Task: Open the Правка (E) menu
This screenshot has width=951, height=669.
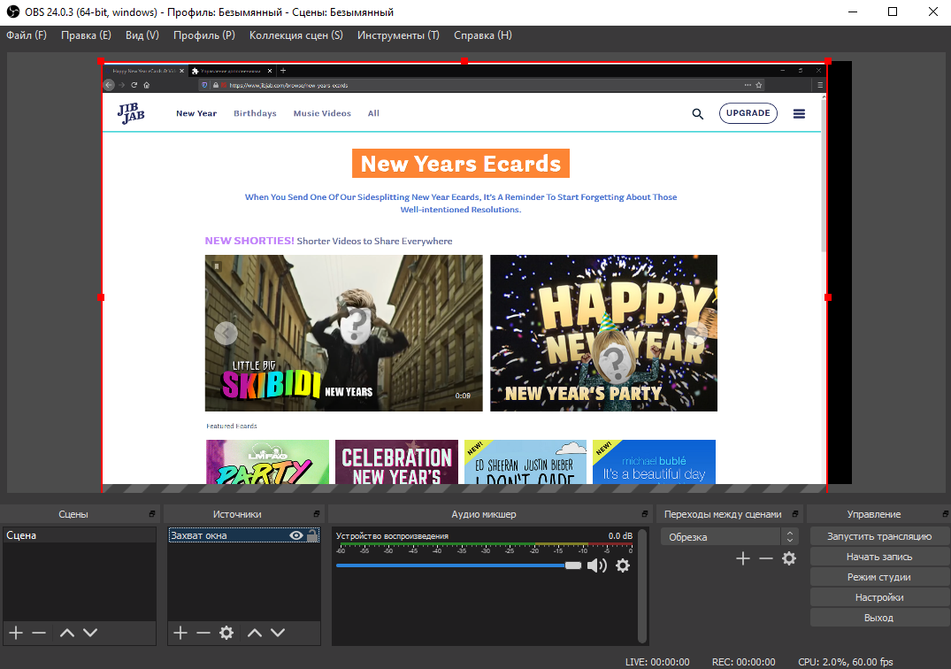Action: coord(86,35)
